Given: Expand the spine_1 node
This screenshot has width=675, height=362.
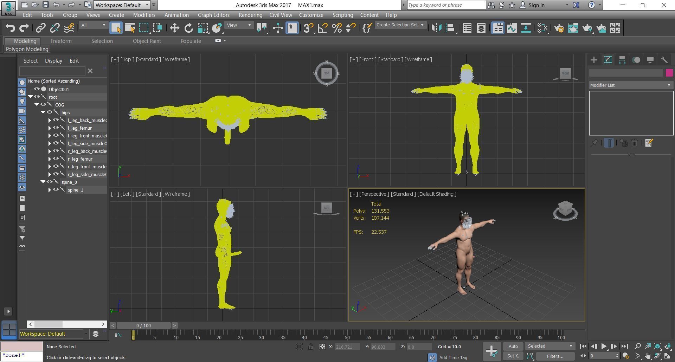Looking at the screenshot, I should click(x=50, y=190).
